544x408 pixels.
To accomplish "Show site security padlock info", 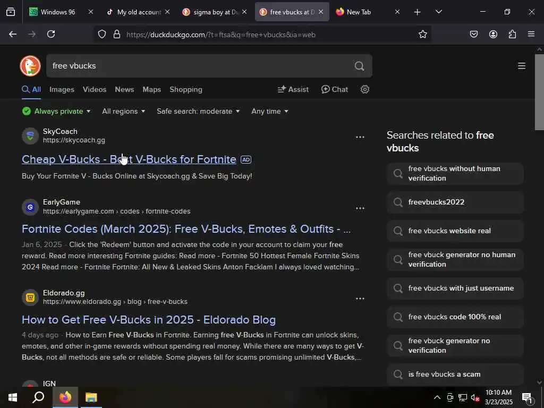I will 117,34.
